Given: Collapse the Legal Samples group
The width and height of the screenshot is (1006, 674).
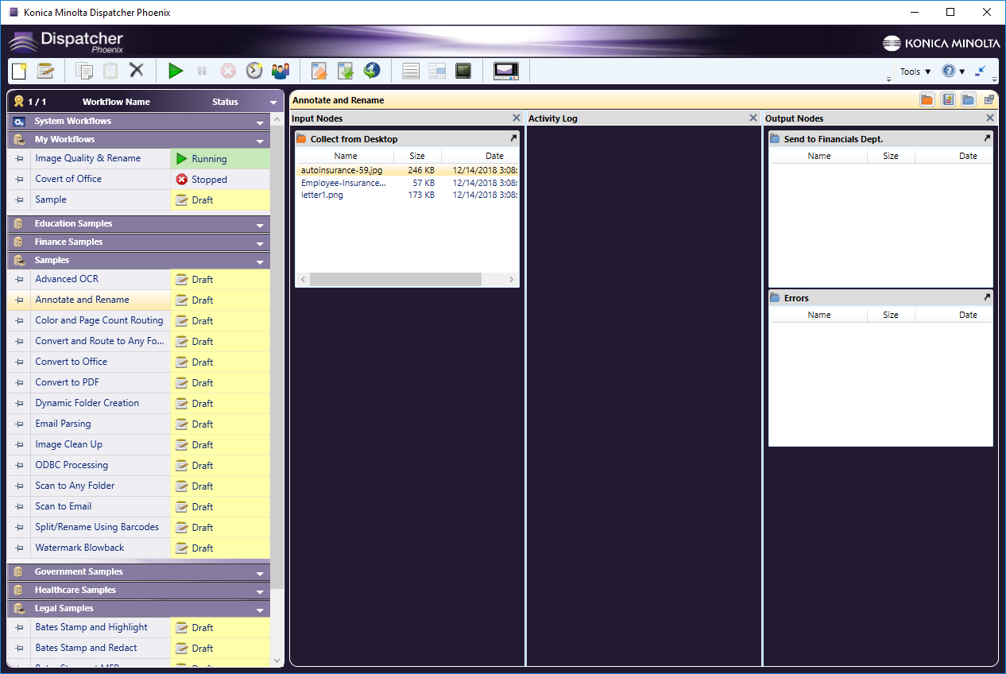Looking at the screenshot, I should tap(260, 610).
